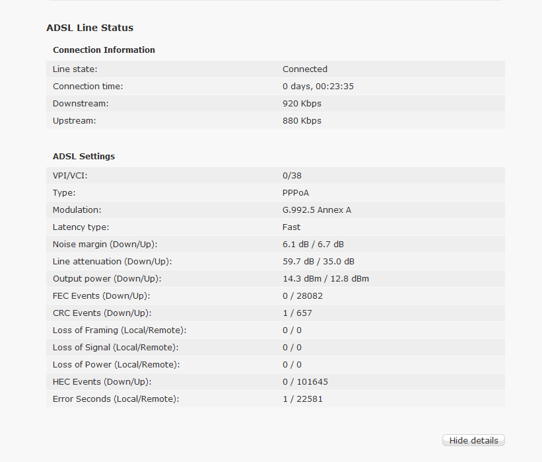This screenshot has height=462, width=542.
Task: Click the HEC Events count 101645
Action: pos(304,381)
